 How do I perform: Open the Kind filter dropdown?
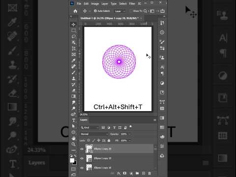pos(89,128)
